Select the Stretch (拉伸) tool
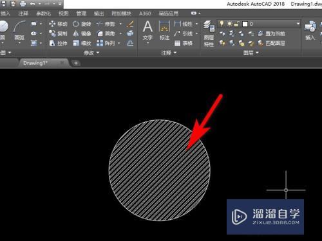This screenshot has height=241, width=322. tap(58, 43)
